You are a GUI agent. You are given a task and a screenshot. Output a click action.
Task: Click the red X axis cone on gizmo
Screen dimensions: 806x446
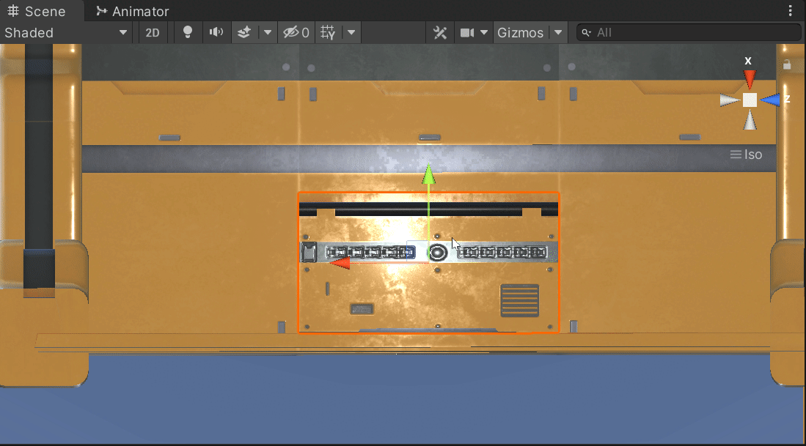tap(750, 80)
